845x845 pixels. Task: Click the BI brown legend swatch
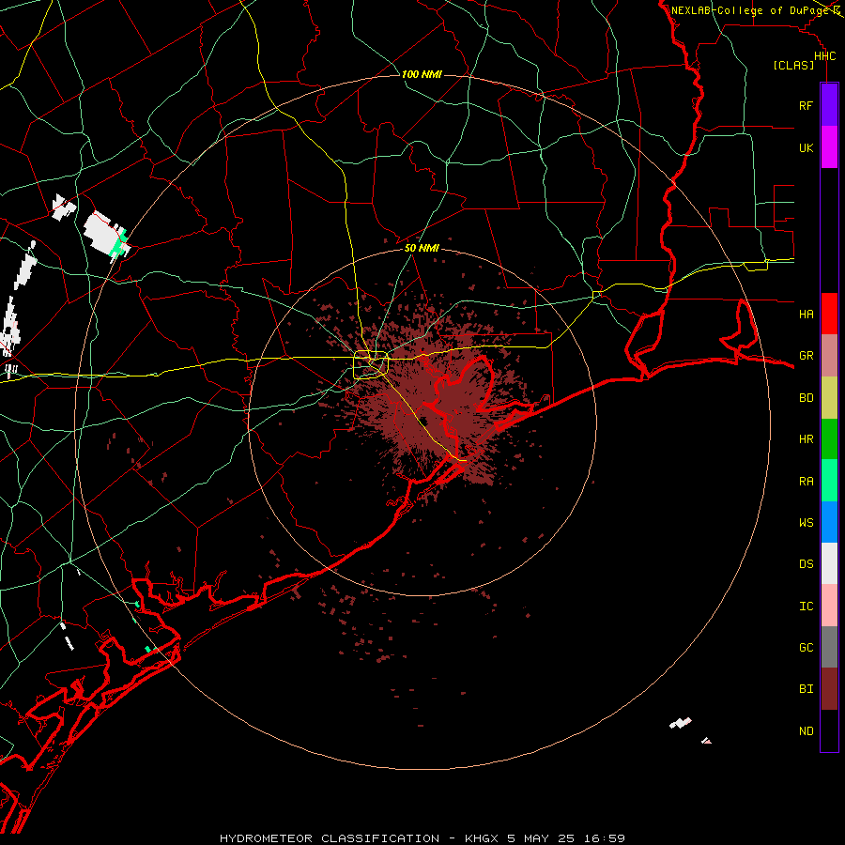pos(829,689)
